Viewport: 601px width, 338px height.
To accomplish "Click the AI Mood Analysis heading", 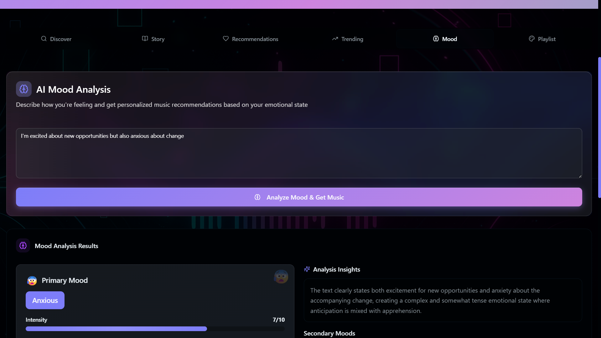I will (x=73, y=89).
